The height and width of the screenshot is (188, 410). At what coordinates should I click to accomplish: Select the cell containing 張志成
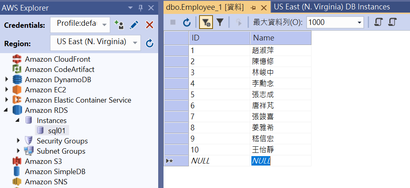(x=280, y=94)
